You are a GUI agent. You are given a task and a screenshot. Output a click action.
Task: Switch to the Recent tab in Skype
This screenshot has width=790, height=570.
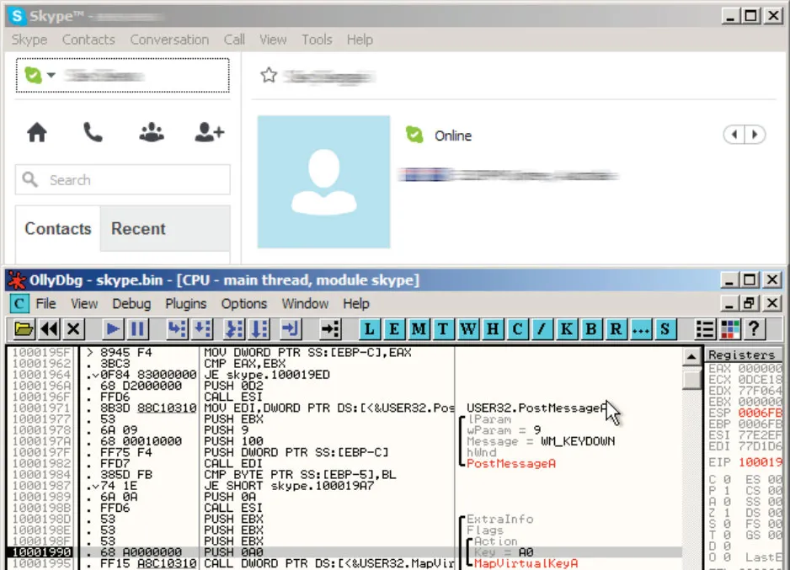pyautogui.click(x=138, y=229)
